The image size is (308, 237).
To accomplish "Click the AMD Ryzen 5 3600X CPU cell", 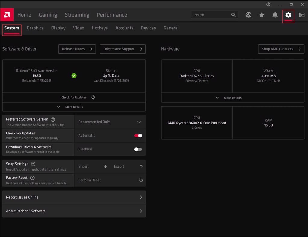I will tap(197, 123).
